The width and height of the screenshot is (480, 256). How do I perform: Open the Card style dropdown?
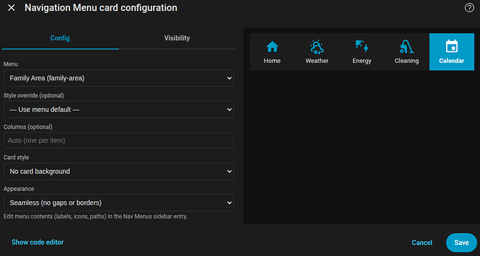coord(118,171)
